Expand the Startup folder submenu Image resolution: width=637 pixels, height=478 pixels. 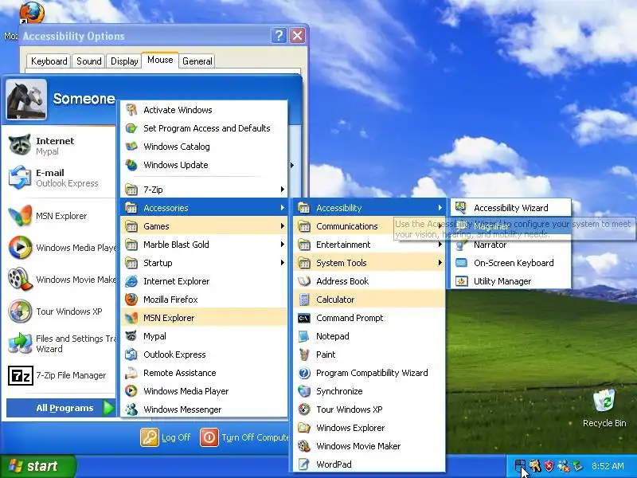click(x=204, y=263)
